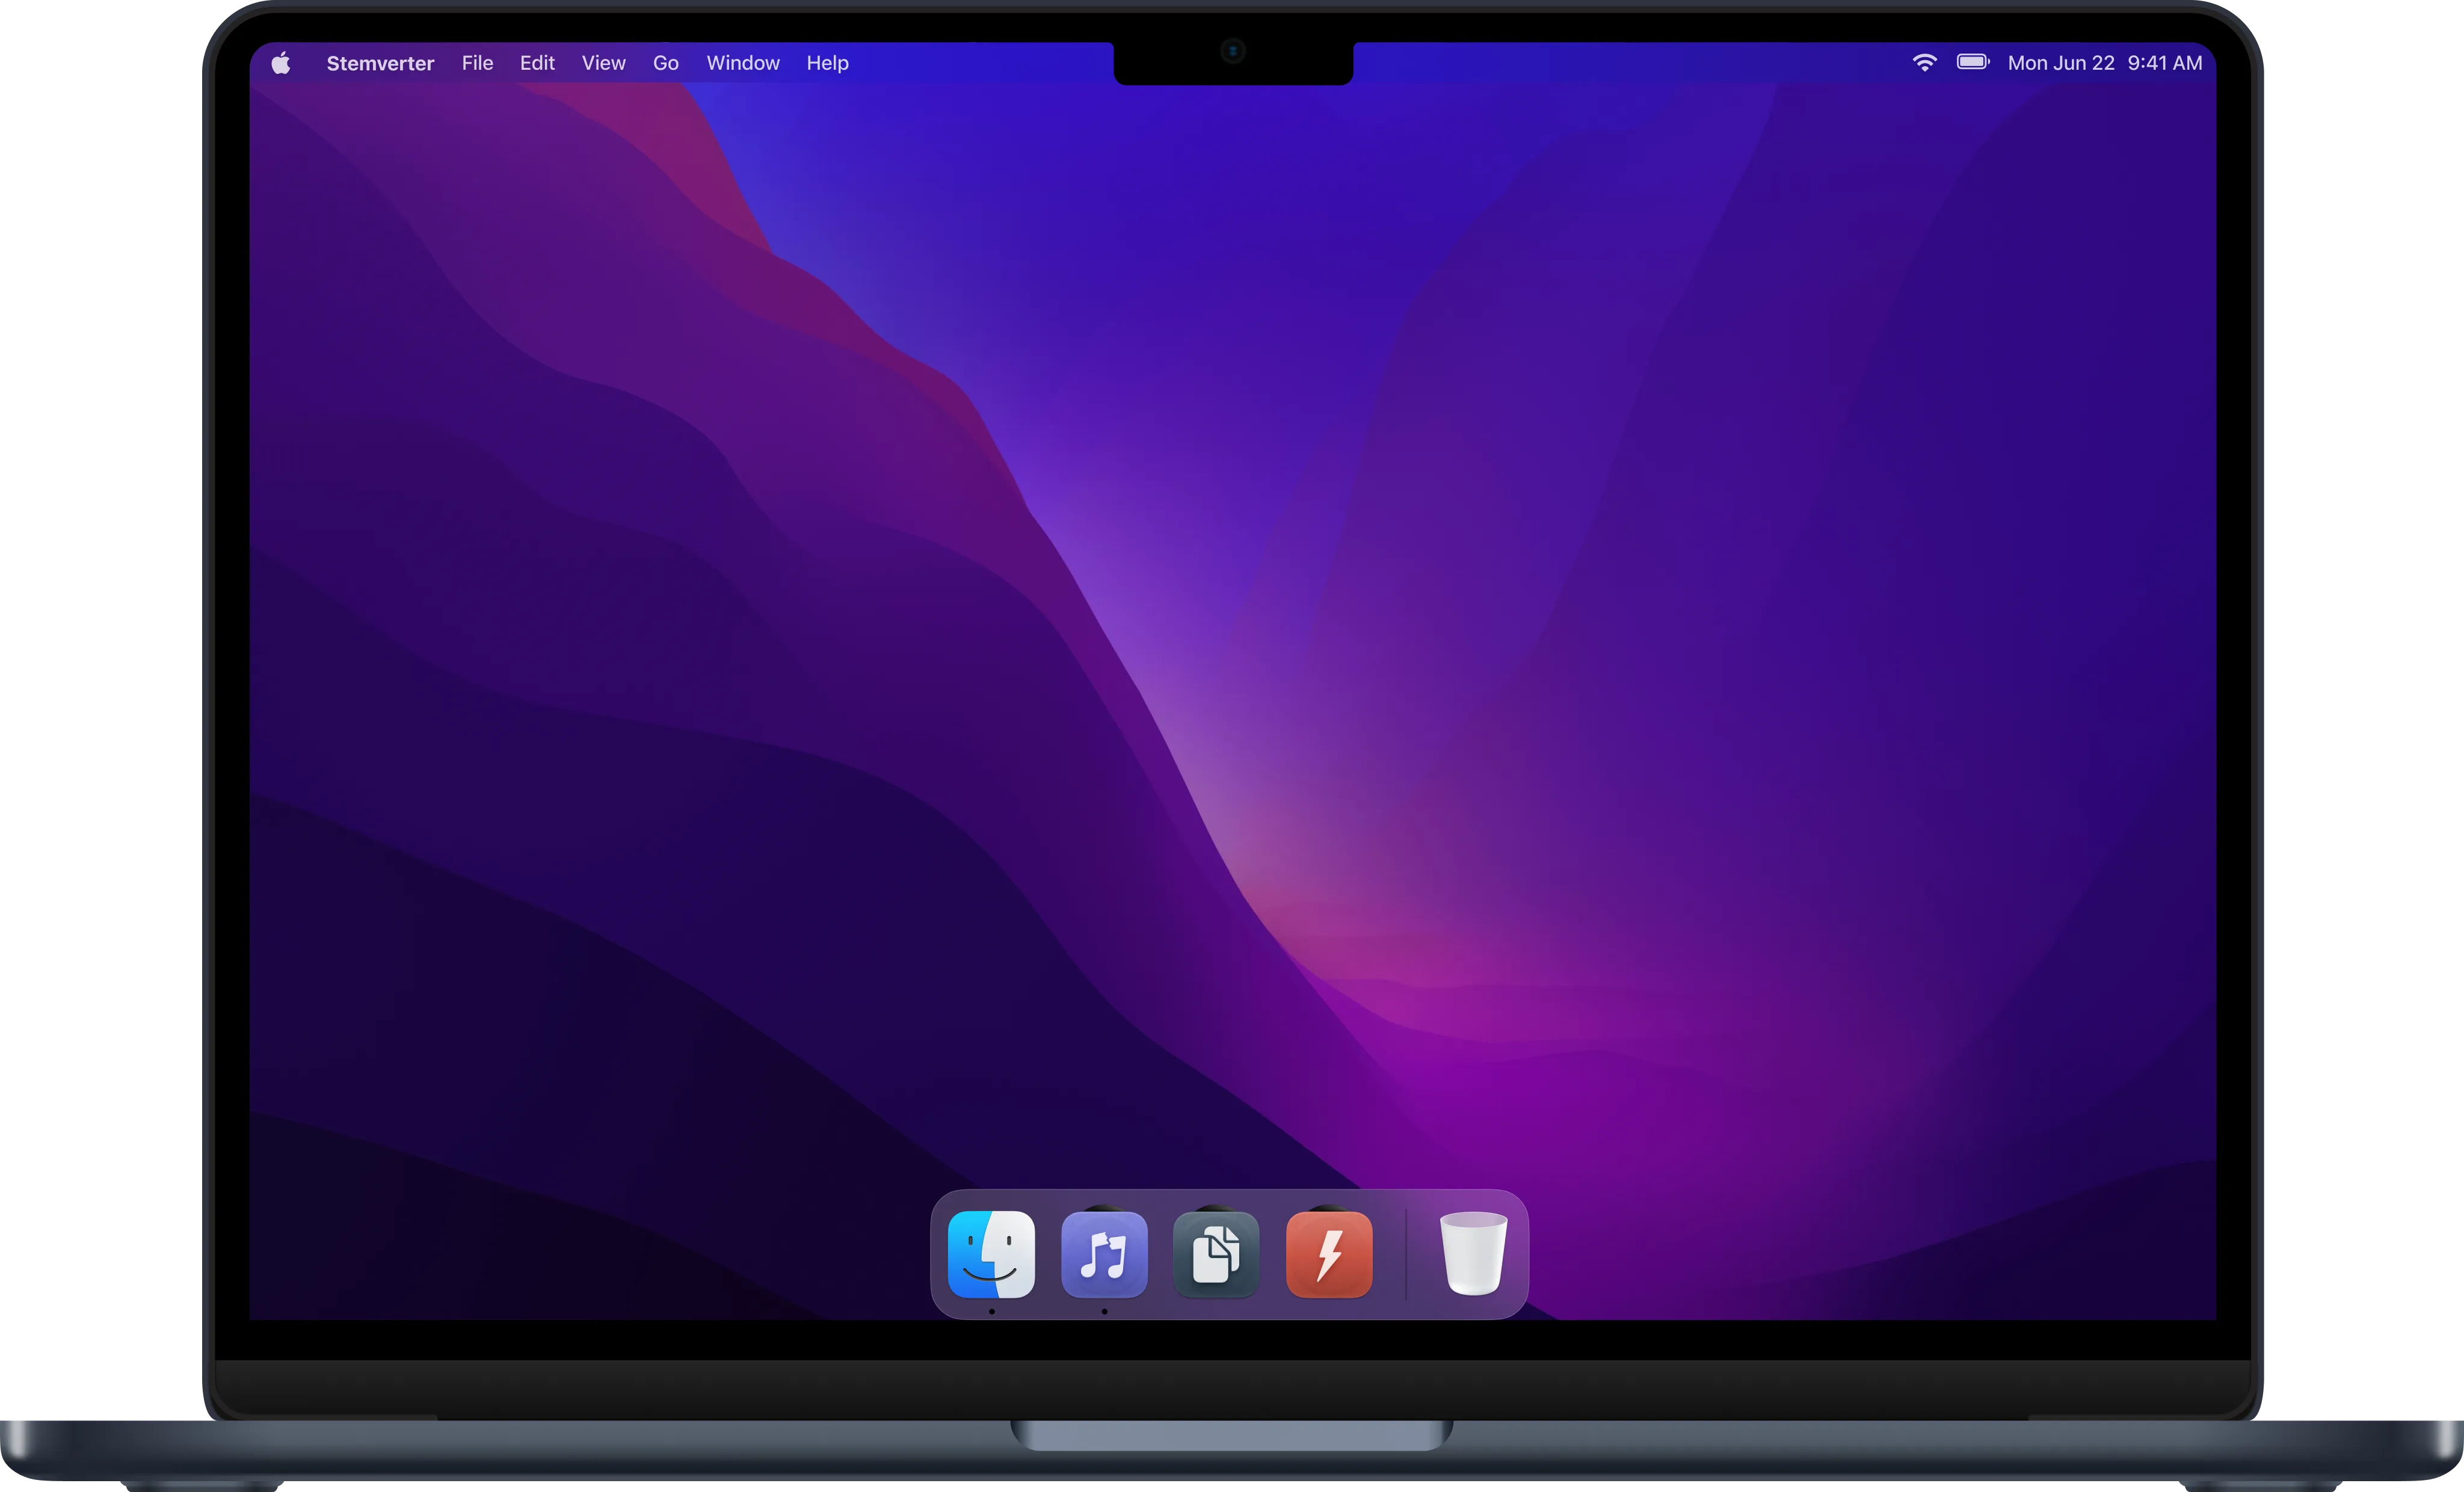Open the Edit menu
The height and width of the screenshot is (1492, 2464).
tap(537, 62)
